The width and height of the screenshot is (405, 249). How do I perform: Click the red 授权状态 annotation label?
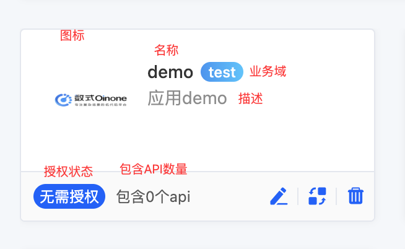pos(69,172)
